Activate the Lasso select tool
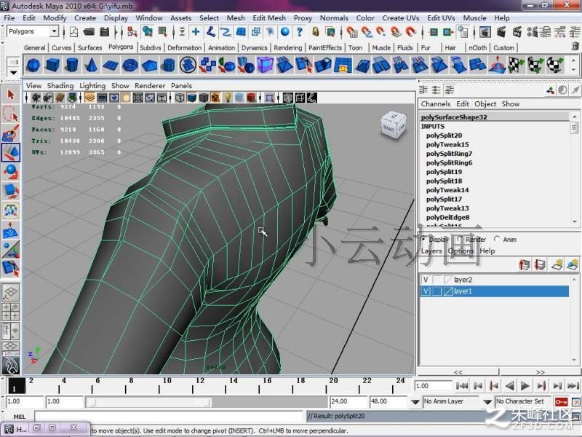Viewport: 582px width, 437px height. click(11, 114)
